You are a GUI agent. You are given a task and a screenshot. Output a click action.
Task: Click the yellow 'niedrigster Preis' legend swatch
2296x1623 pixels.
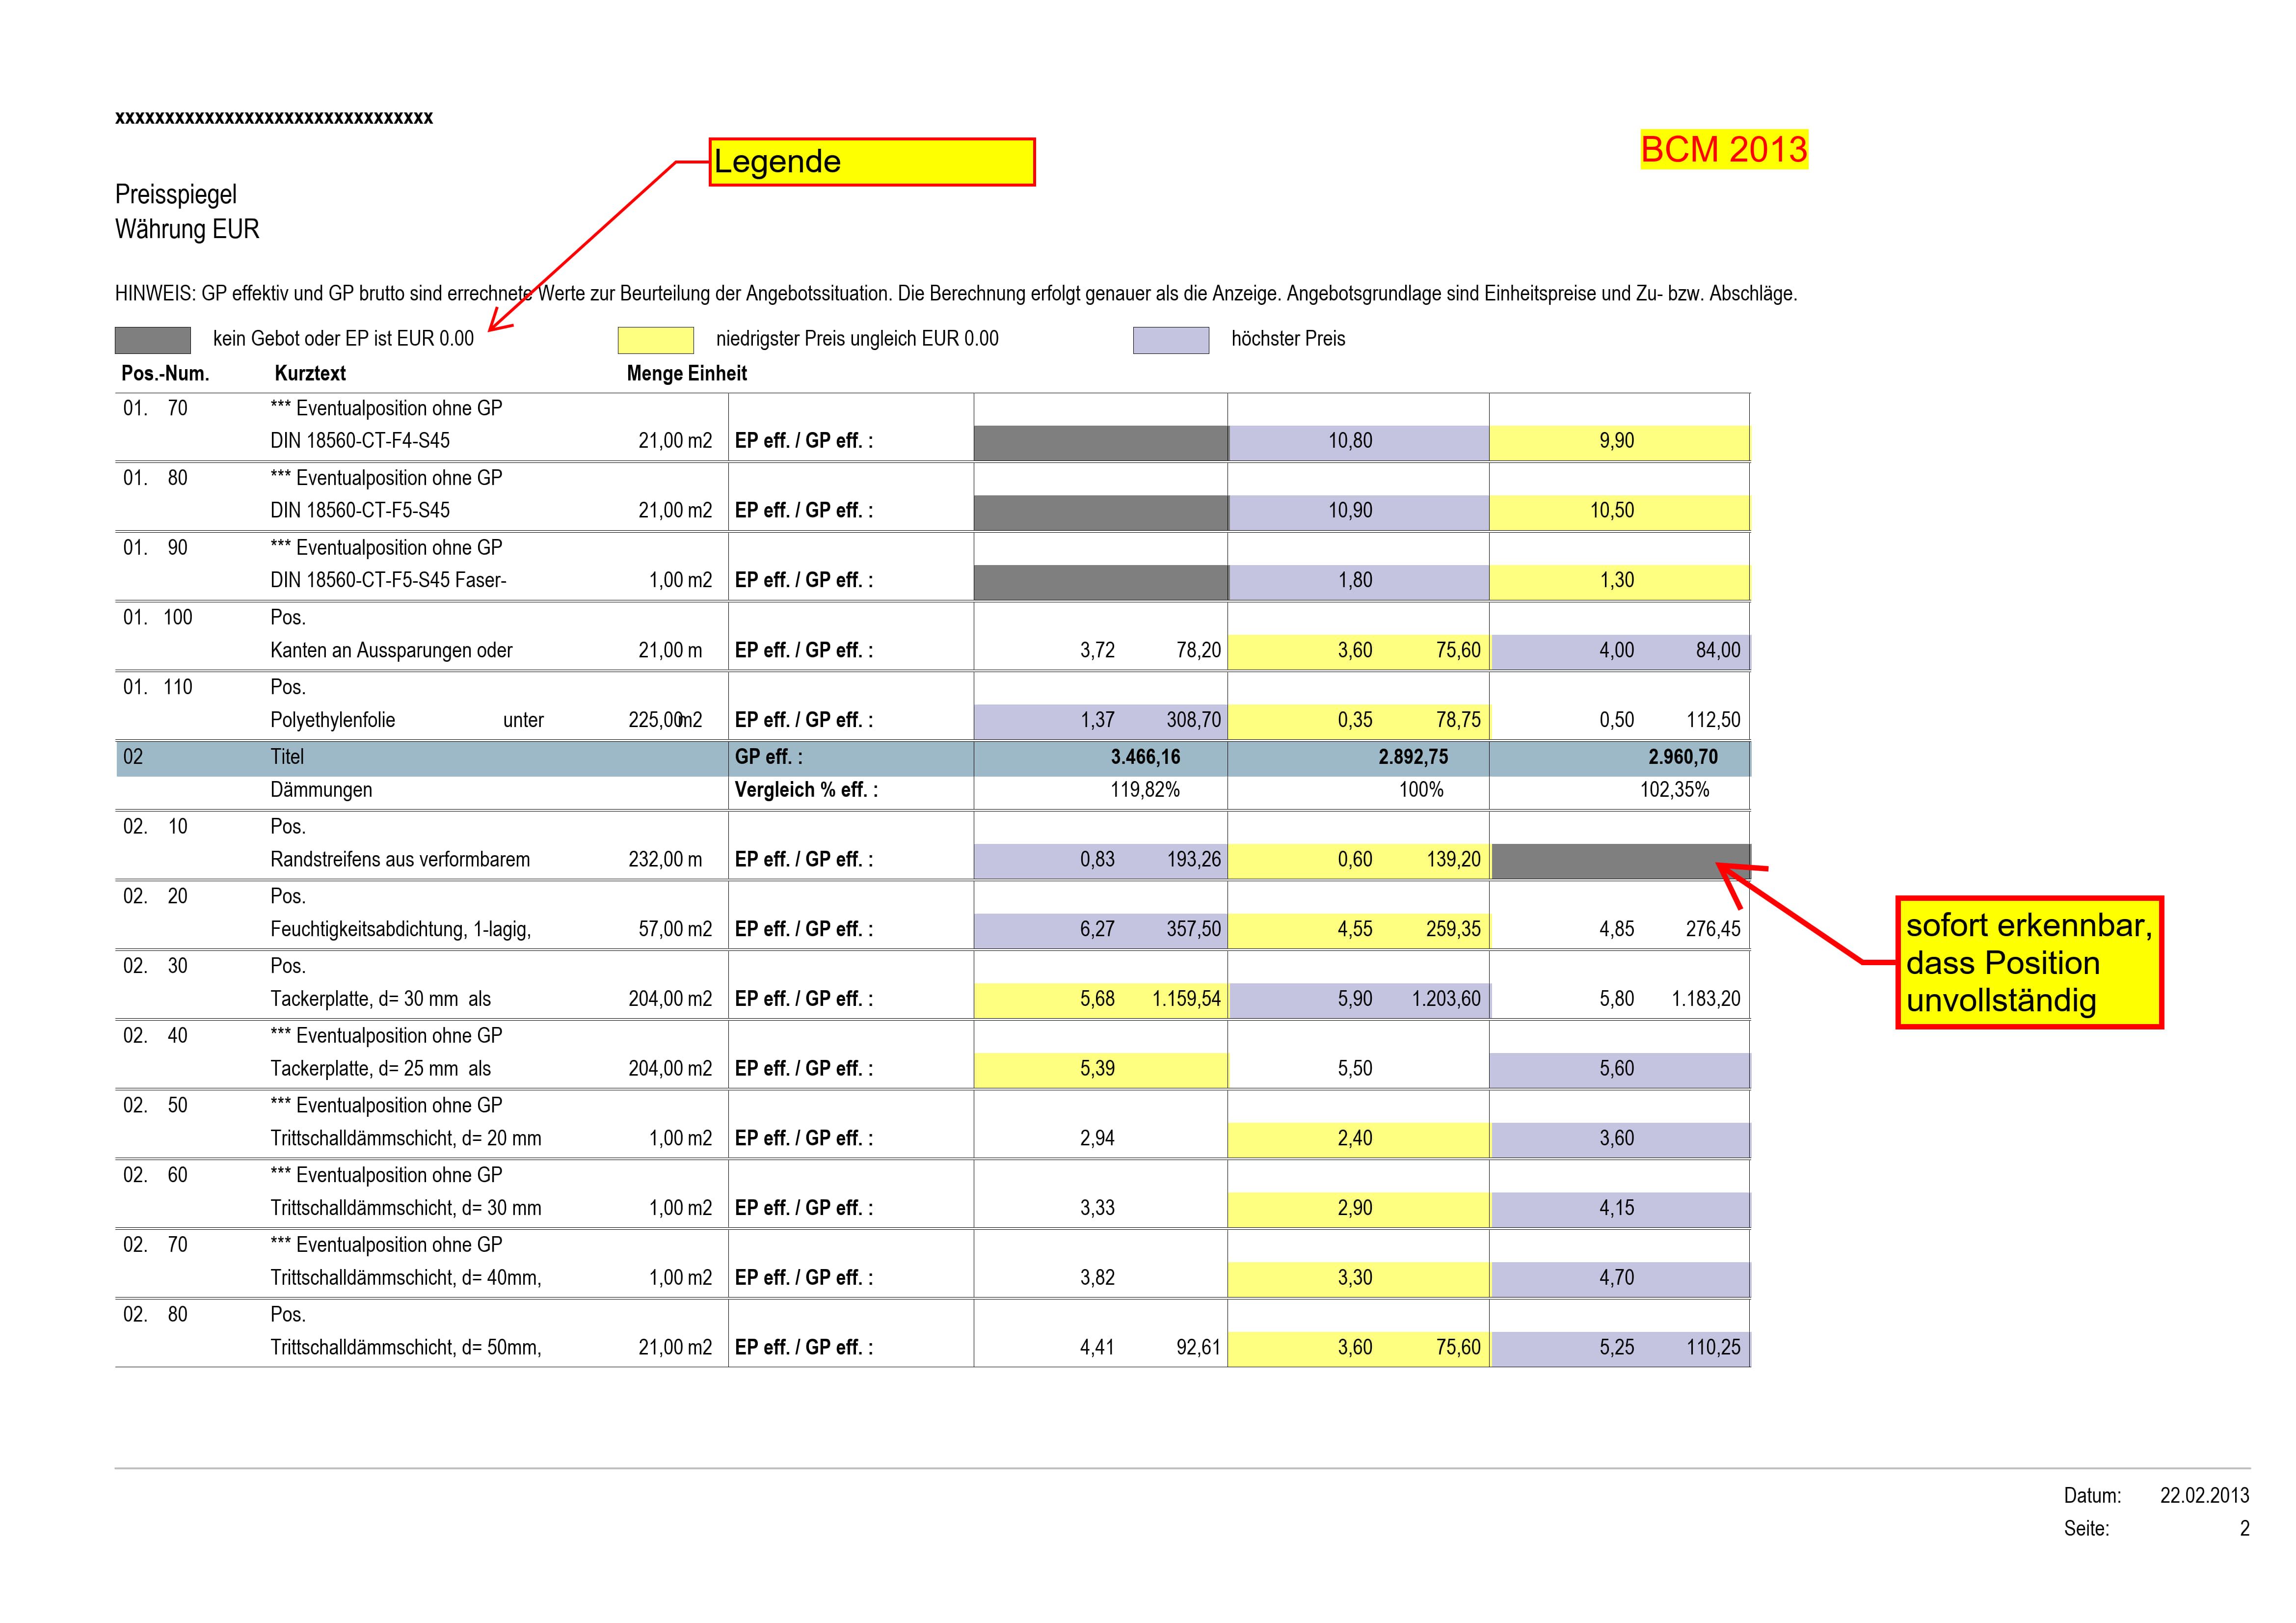[x=655, y=340]
